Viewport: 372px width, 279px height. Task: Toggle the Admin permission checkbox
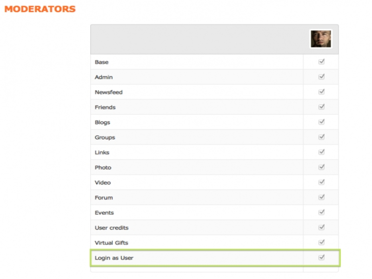coord(321,77)
